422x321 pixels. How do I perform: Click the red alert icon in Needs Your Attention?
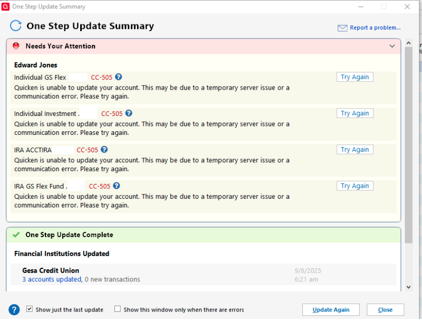pos(16,46)
